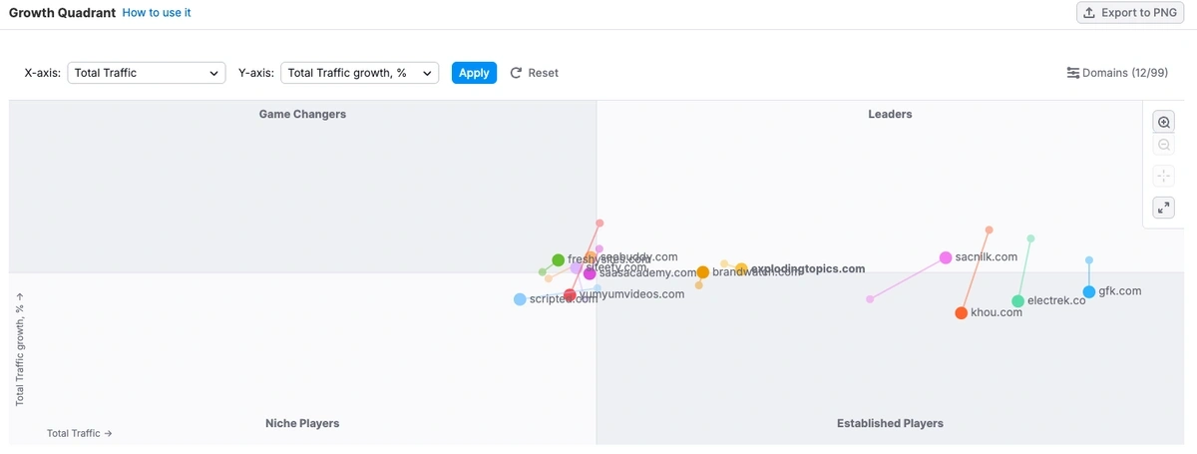This screenshot has width=1197, height=454.
Task: Select the sacnilk.com pink data point
Action: pos(946,258)
